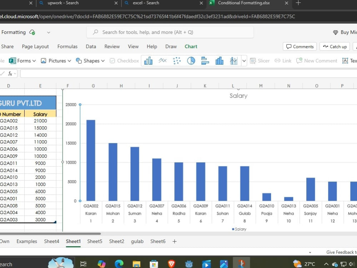Select column G header
The image size is (357, 268).
coord(93,86)
